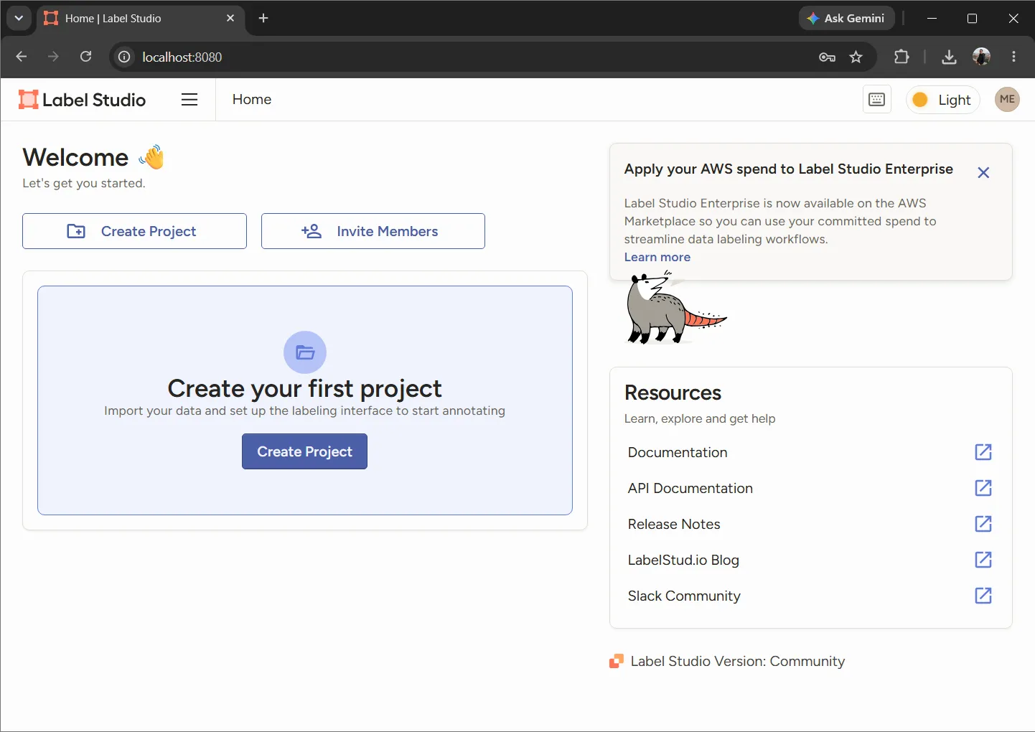Screen dimensions: 1035x732
Task: Click external-link icon beside Release Notes
Action: 983,524
